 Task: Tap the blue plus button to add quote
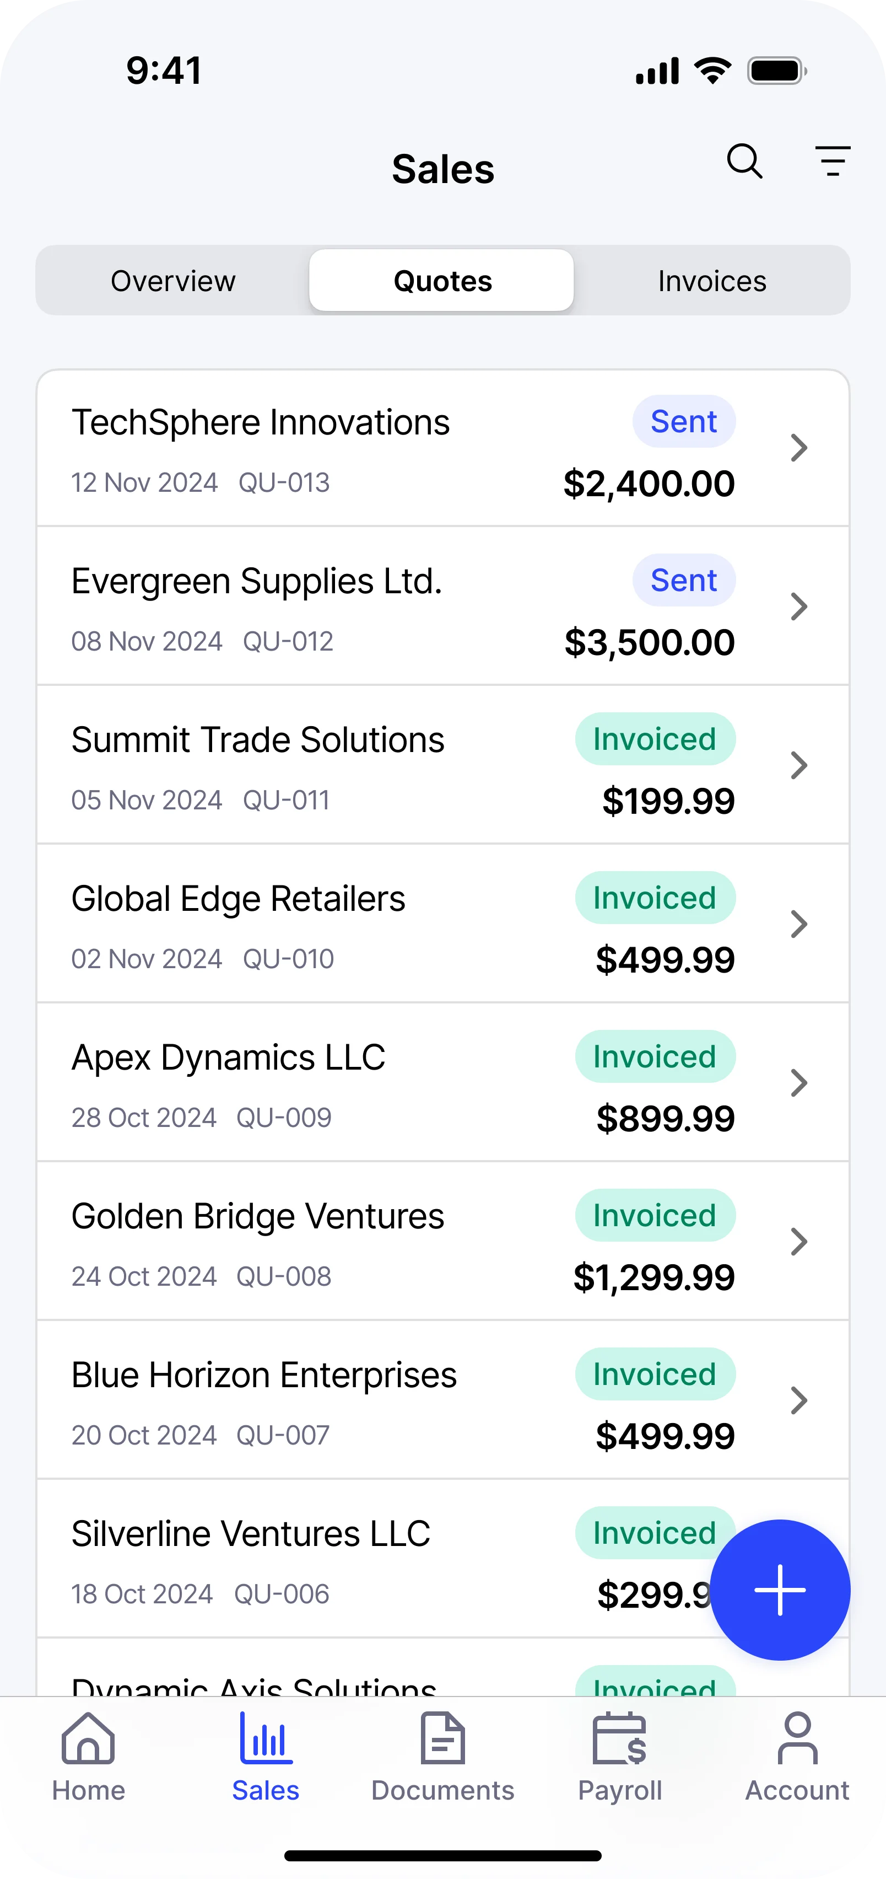tap(780, 1590)
